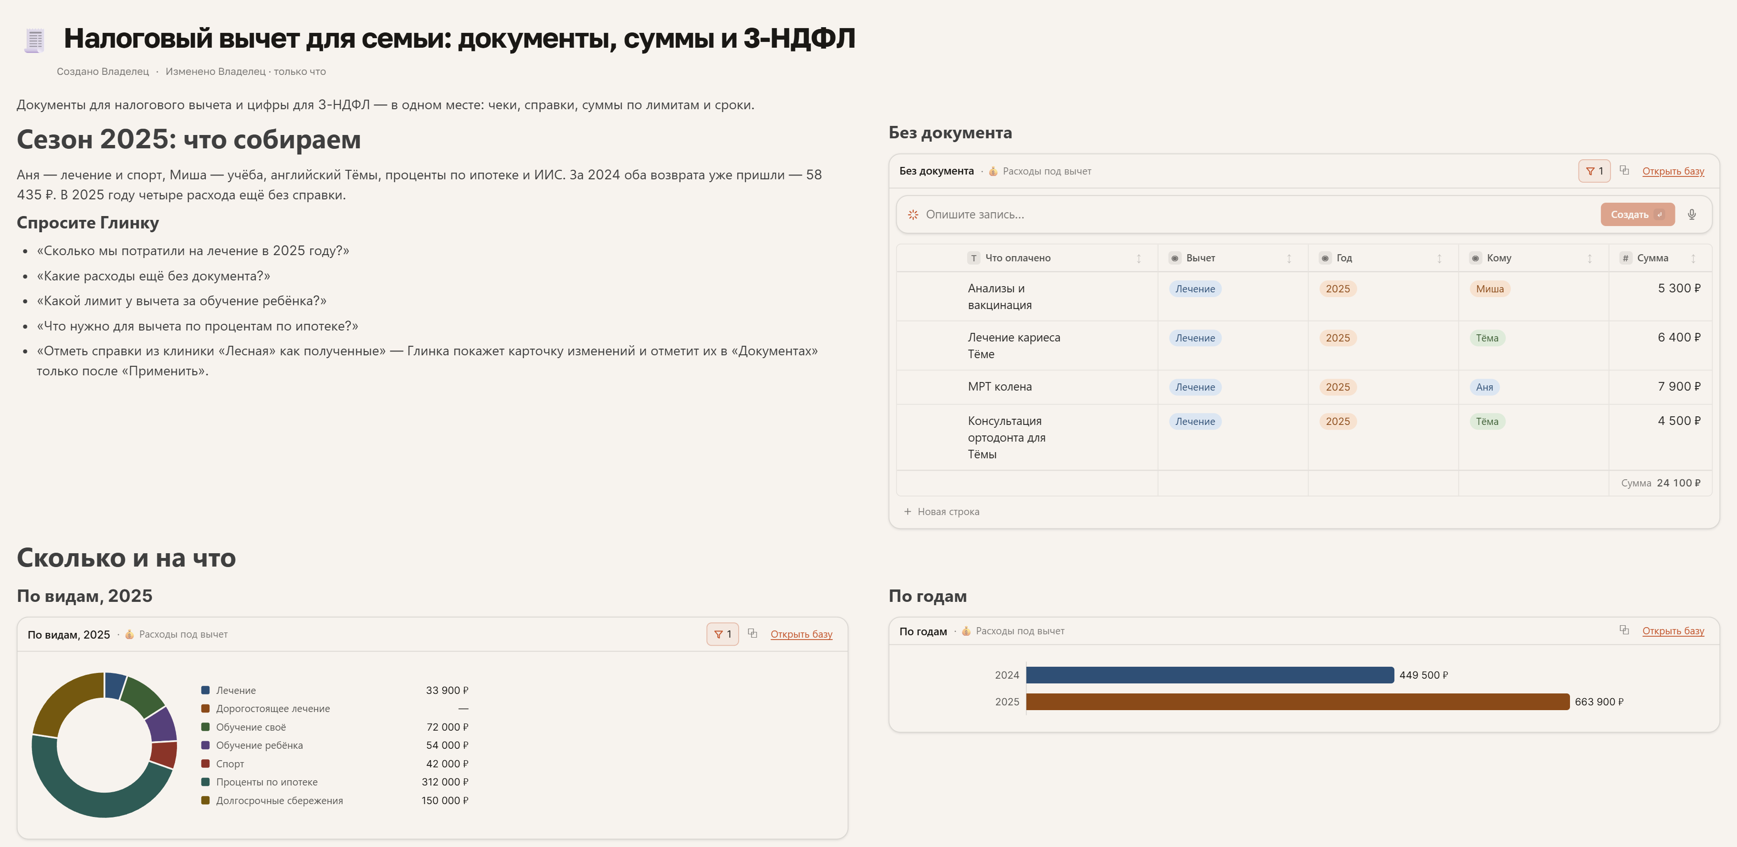Sort by Что оплачено column arrow

click(1139, 258)
